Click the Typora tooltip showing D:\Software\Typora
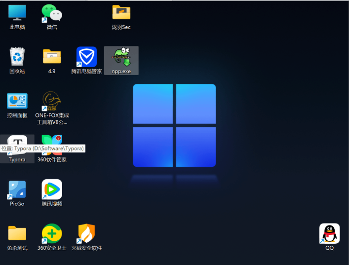 point(43,149)
